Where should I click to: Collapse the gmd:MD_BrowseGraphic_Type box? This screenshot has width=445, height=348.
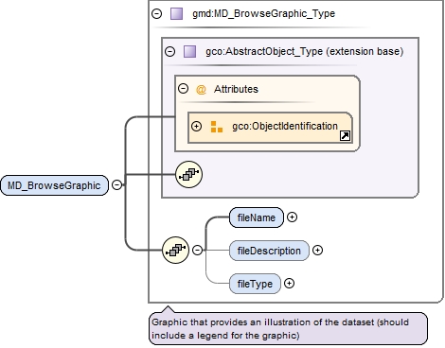pos(156,13)
